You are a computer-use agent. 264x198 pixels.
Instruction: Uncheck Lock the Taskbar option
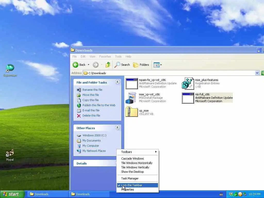tap(138, 185)
